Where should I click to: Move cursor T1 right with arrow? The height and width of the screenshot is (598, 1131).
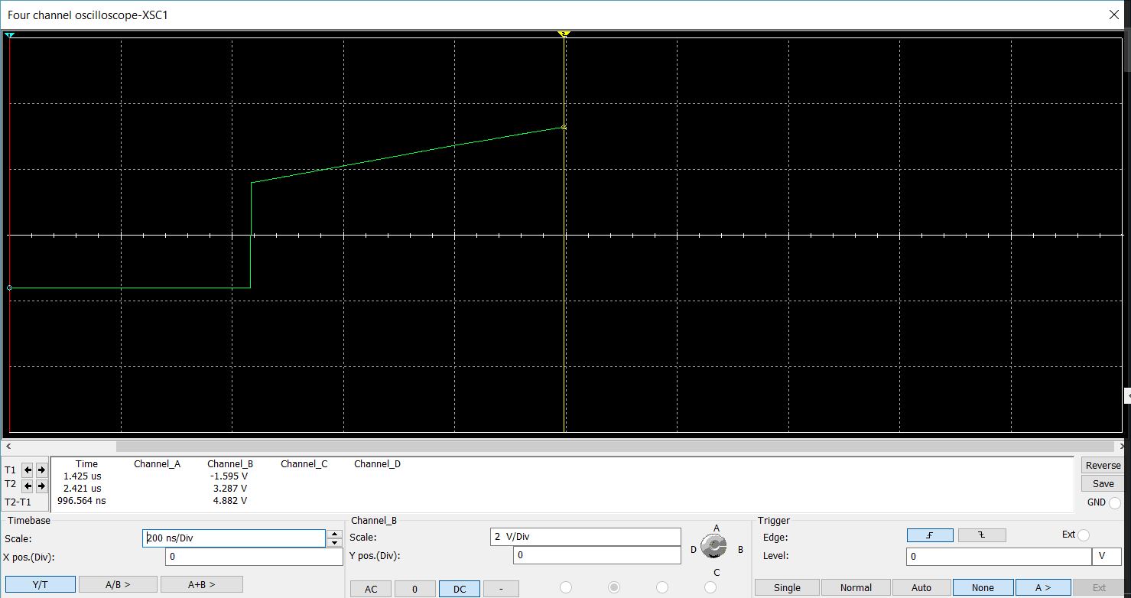(x=41, y=470)
